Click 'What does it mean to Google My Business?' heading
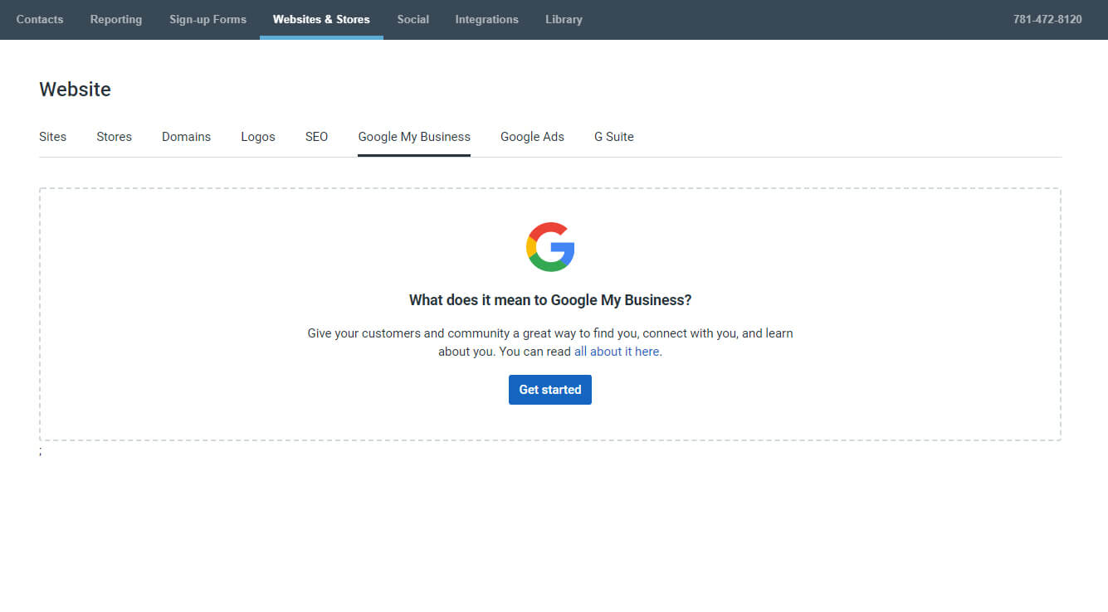The width and height of the screenshot is (1108, 612). 550,300
